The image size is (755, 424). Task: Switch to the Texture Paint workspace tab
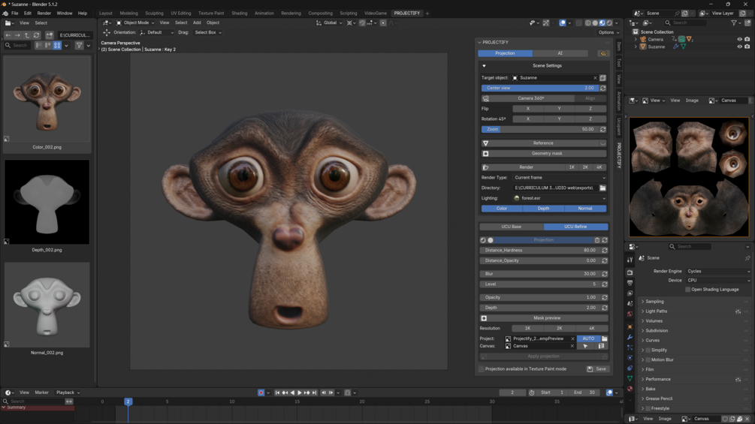[211, 13]
